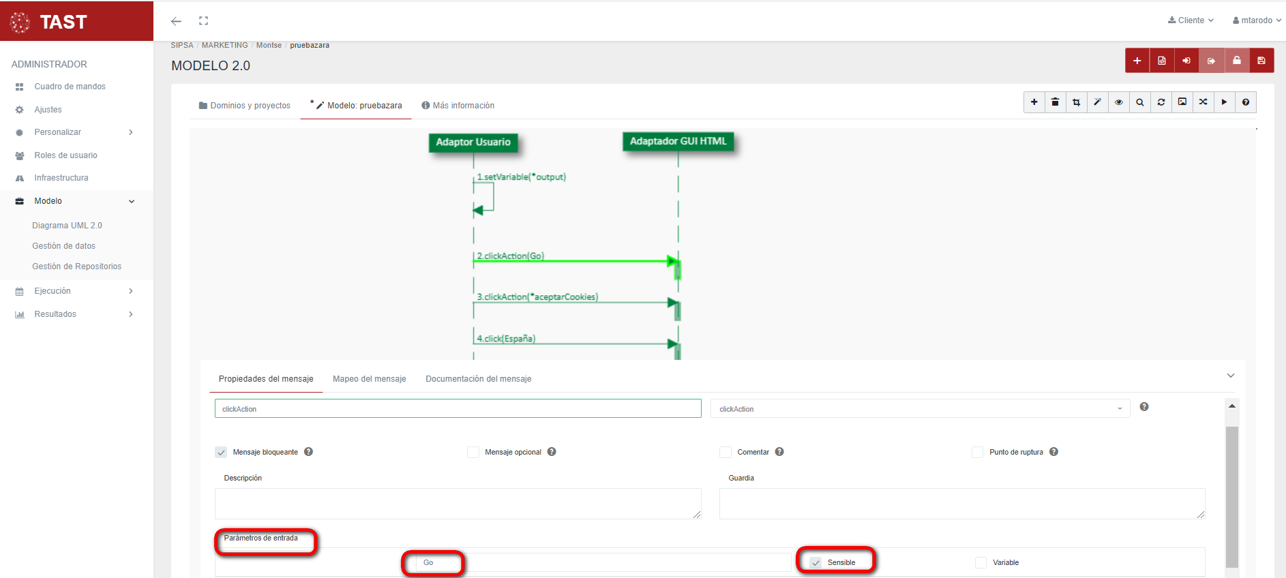Open the mtarodo user dropdown
The image size is (1286, 578).
(1256, 20)
